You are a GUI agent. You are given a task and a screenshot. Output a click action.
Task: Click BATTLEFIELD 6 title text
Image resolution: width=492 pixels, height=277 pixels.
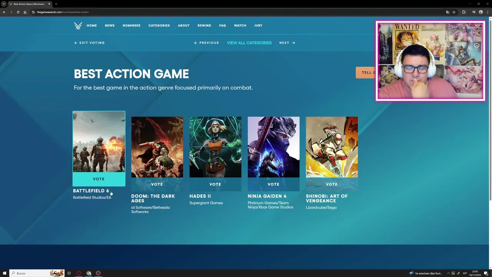pyautogui.click(x=91, y=191)
